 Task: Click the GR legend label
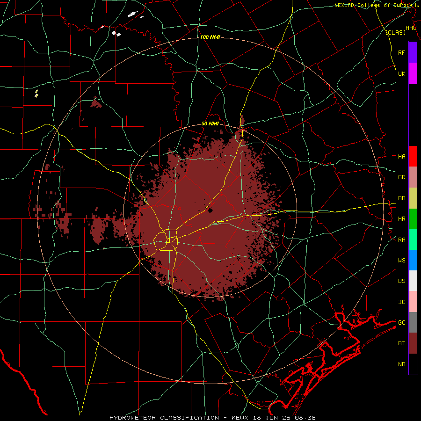pos(401,177)
